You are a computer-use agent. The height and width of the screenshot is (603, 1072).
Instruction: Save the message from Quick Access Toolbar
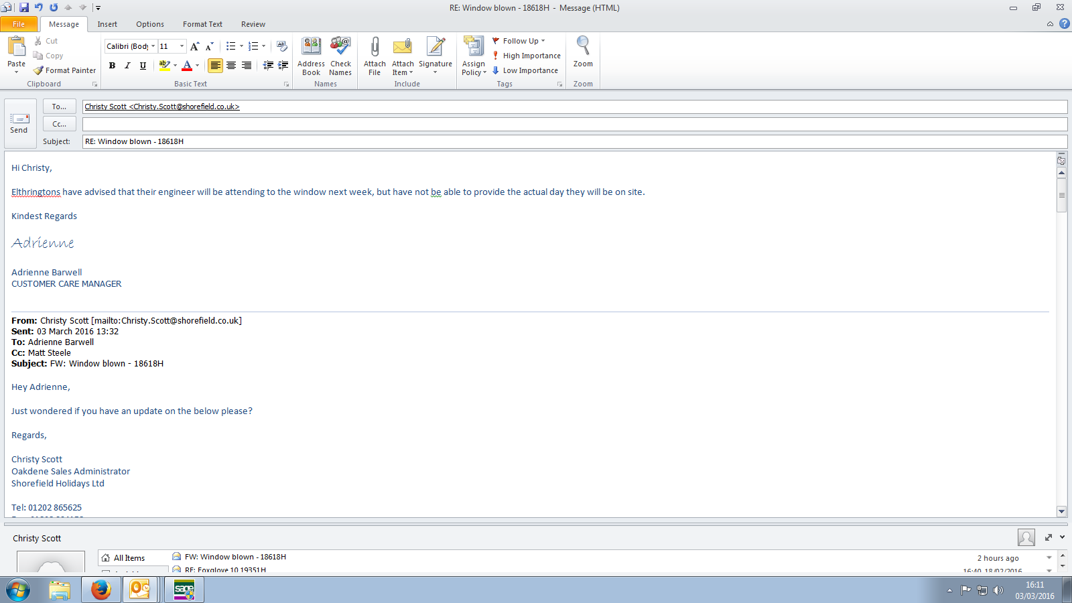click(24, 7)
